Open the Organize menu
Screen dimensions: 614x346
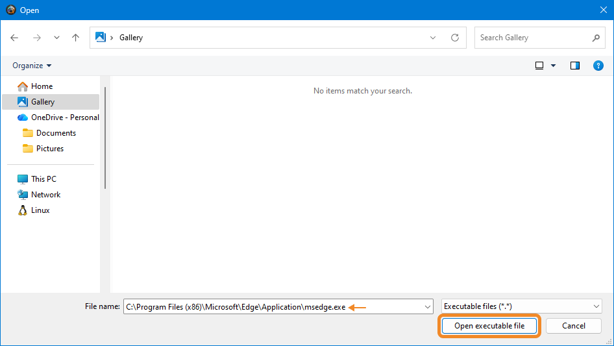coord(32,66)
